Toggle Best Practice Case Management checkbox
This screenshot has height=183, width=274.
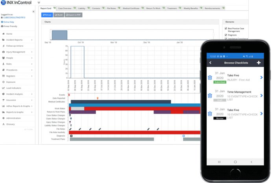(x=226, y=28)
